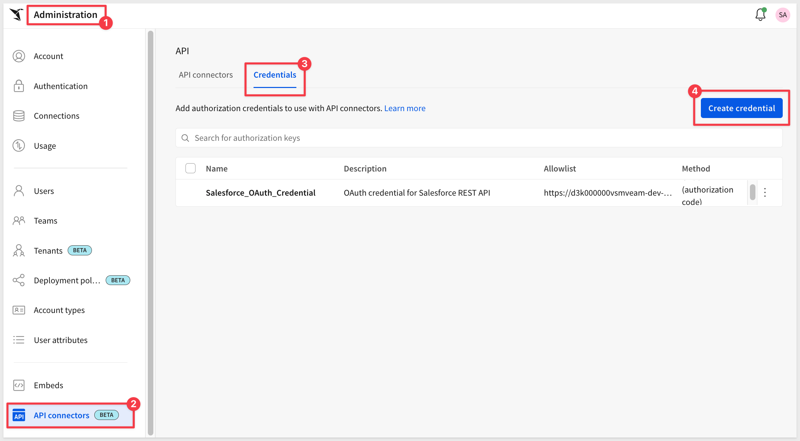This screenshot has width=800, height=441.
Task: Open the Embeds code icon
Action: [19, 385]
